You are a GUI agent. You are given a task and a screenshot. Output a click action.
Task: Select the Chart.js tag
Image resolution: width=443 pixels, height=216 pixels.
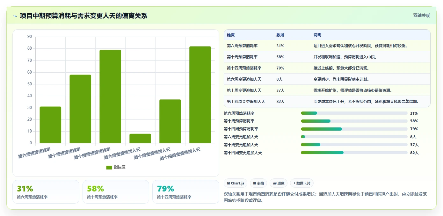(236, 183)
